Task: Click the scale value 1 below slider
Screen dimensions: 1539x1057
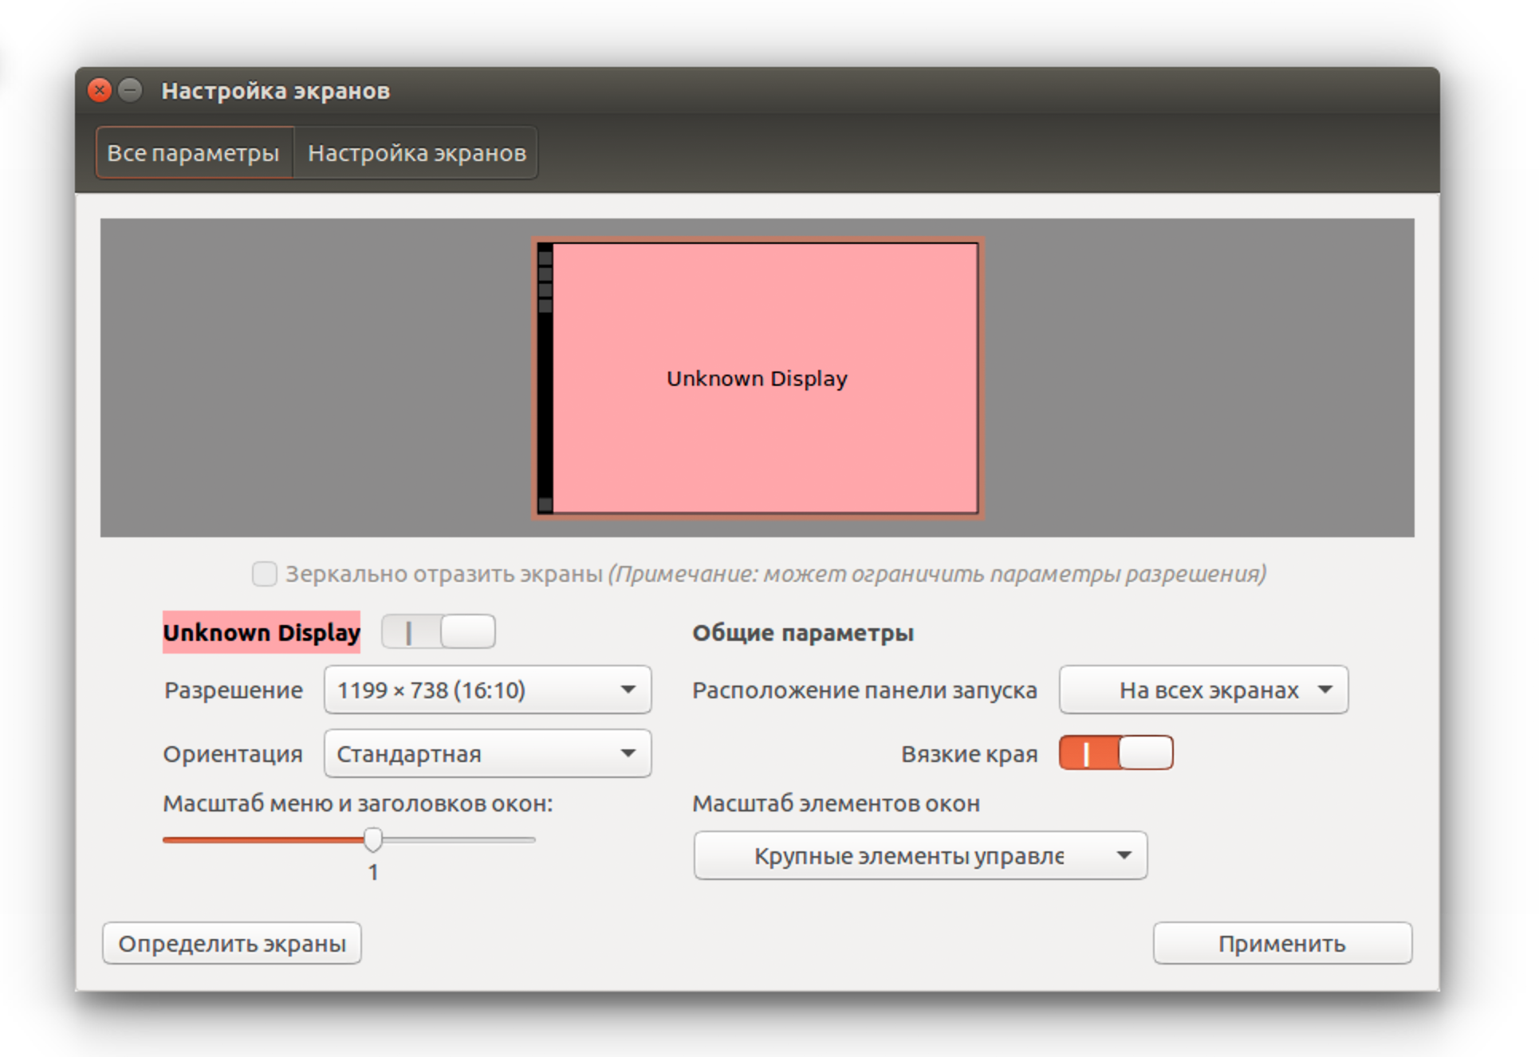Action: tap(373, 872)
